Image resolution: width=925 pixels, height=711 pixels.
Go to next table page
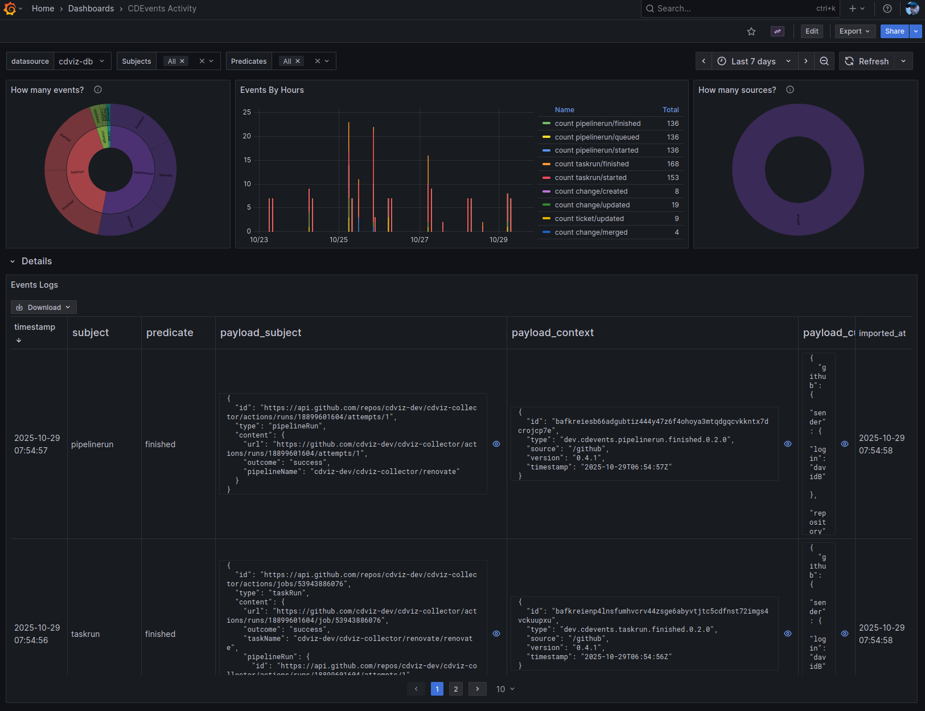click(x=478, y=689)
